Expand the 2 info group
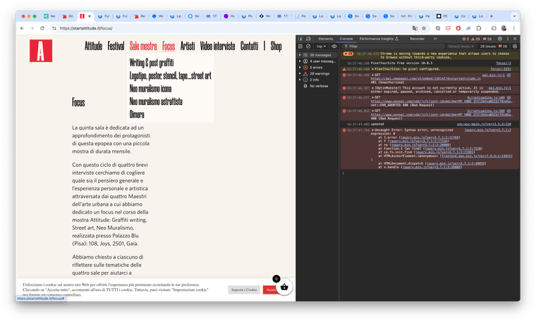 (x=300, y=80)
